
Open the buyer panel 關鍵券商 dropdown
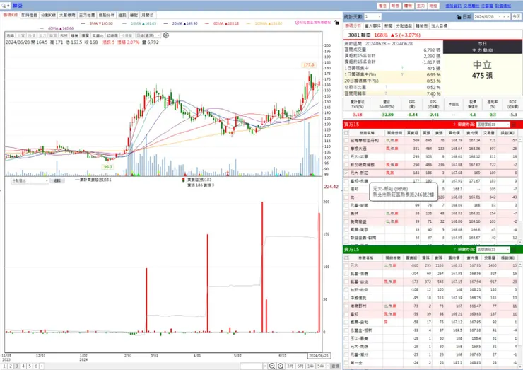493,125
